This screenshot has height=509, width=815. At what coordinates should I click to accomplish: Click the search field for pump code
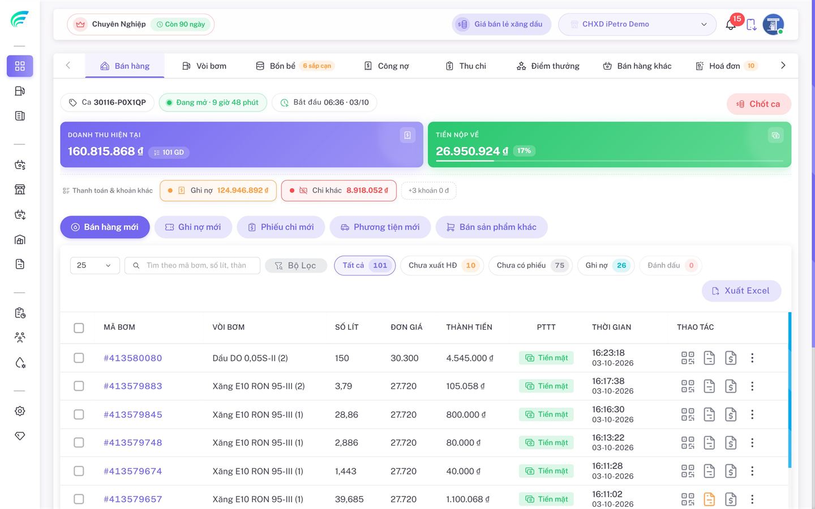coord(192,265)
